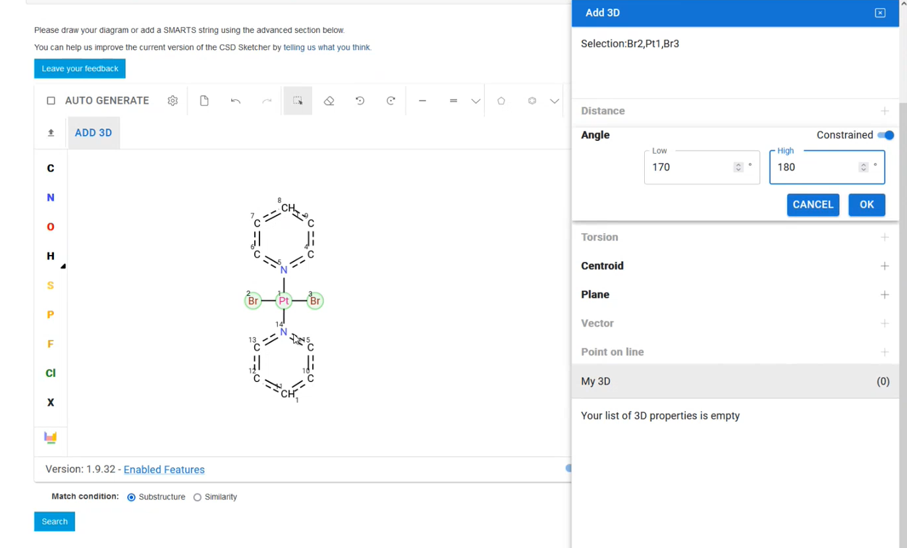
Task: Tick the Auto Generate checkbox
Action: [x=51, y=101]
